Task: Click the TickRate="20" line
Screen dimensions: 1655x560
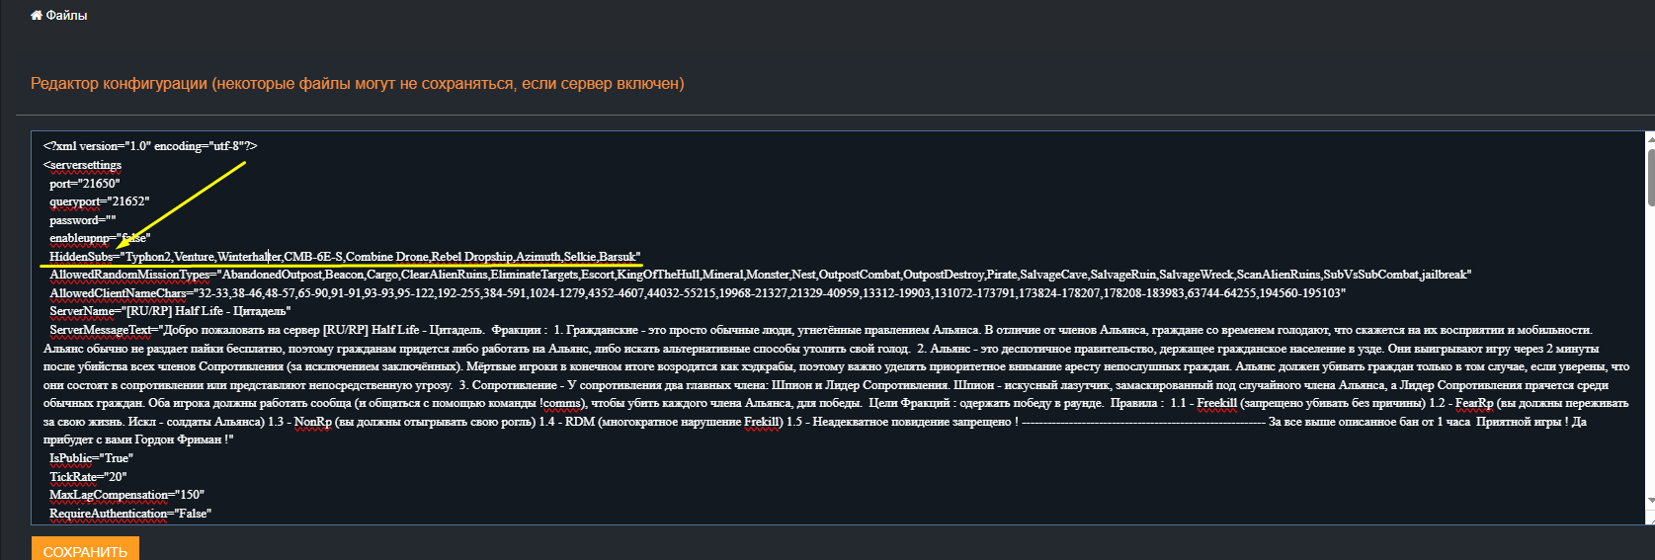Action: point(88,477)
